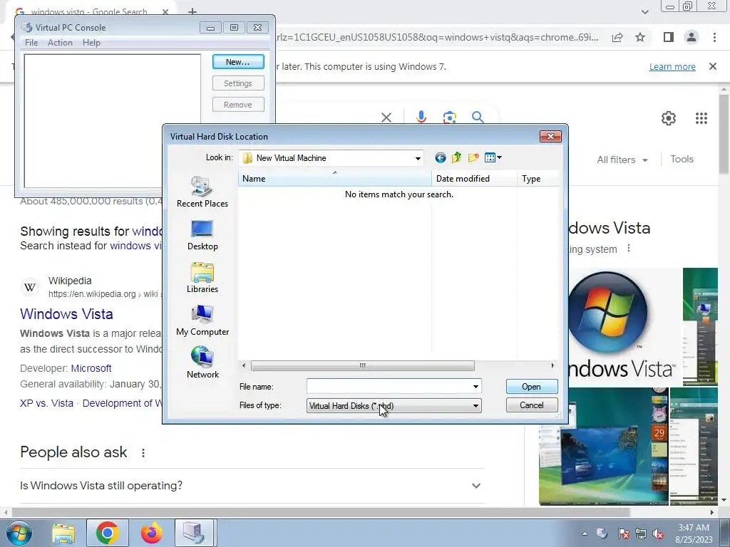The width and height of the screenshot is (730, 547).
Task: Select My Computer in places sidebar
Action: 202,321
